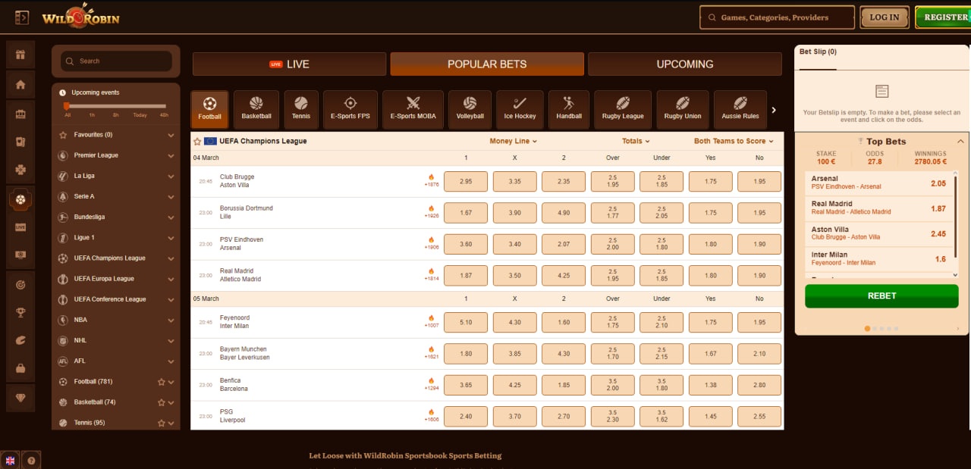Switch language via UK flag icon

(11, 460)
